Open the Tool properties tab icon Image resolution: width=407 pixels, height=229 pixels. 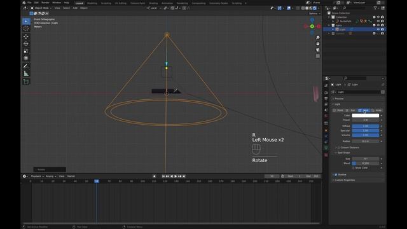(x=326, y=85)
